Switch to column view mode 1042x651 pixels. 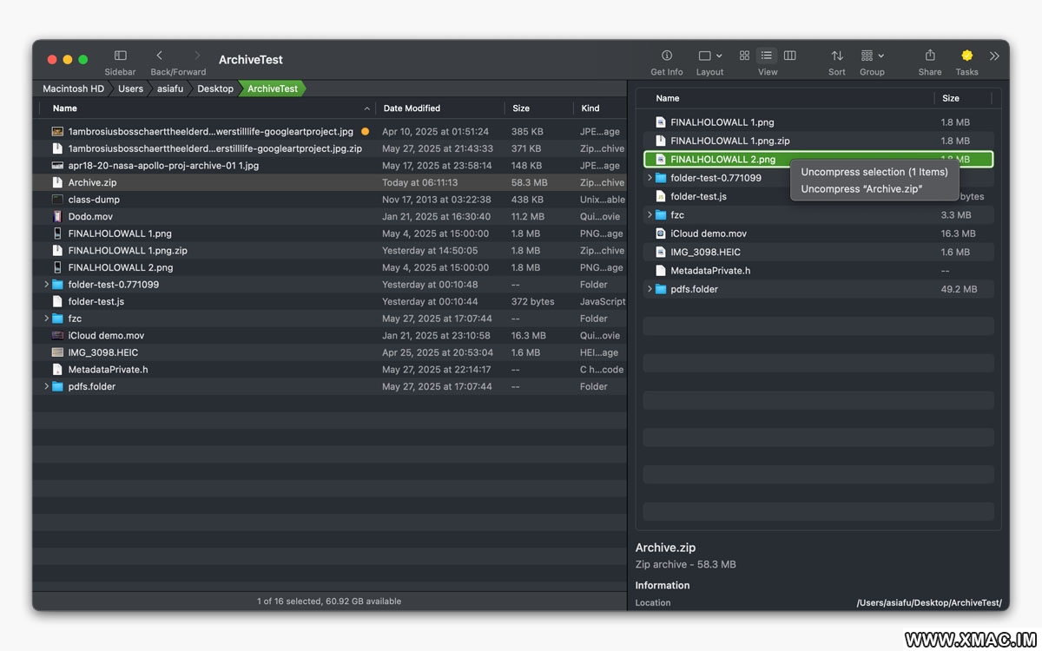(x=789, y=56)
